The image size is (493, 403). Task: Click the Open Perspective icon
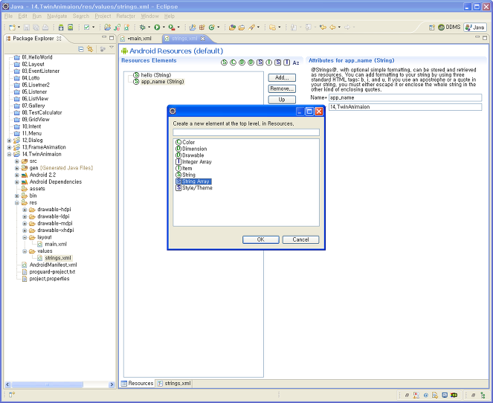432,28
